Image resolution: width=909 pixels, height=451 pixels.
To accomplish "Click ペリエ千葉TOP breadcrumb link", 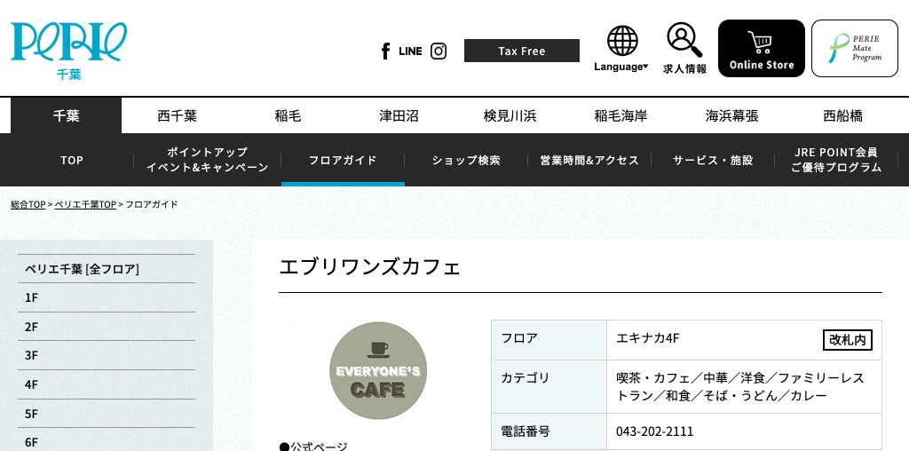I will [85, 204].
